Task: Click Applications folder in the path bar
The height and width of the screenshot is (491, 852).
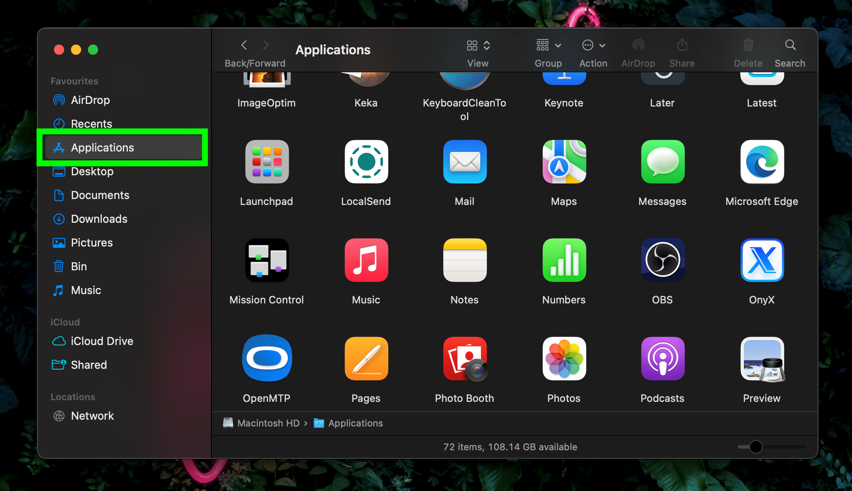Action: (348, 423)
